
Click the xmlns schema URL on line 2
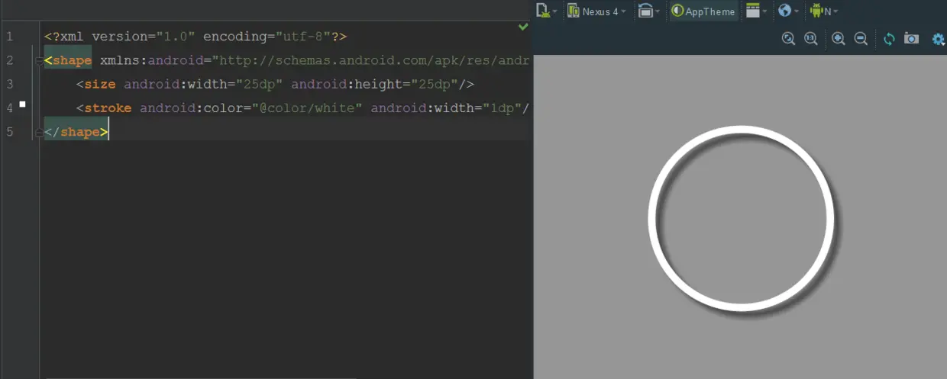(370, 60)
